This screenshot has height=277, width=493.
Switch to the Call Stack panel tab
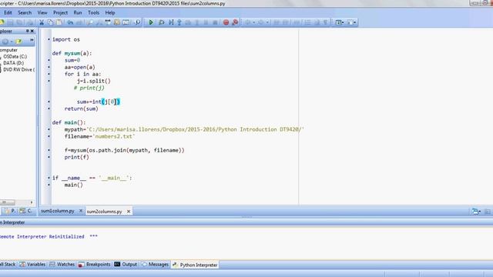click(x=8, y=265)
